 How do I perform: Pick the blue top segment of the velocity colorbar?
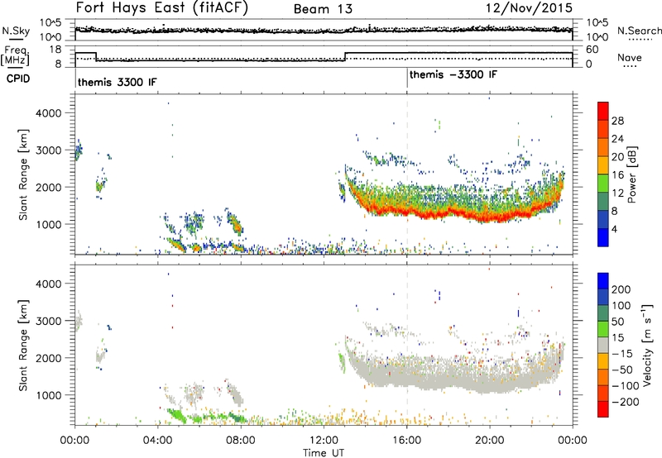click(603, 281)
